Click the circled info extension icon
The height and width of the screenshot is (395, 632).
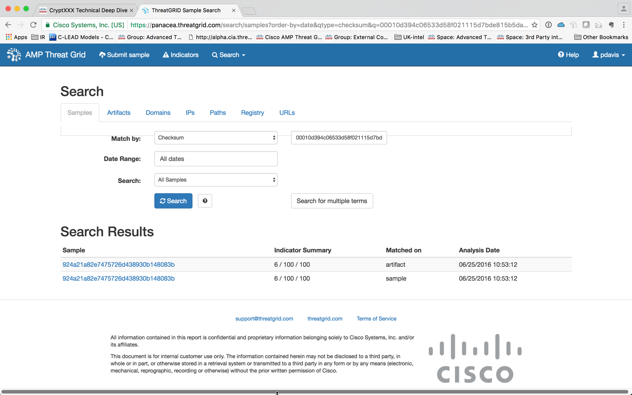click(548, 25)
